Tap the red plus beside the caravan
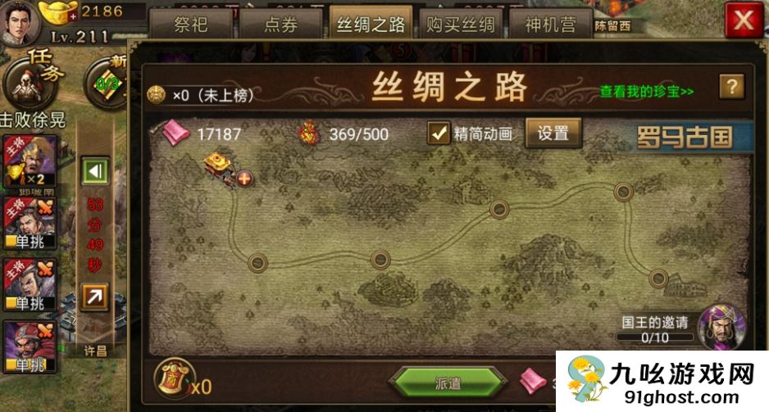The width and height of the screenshot is (769, 412). 244,179
